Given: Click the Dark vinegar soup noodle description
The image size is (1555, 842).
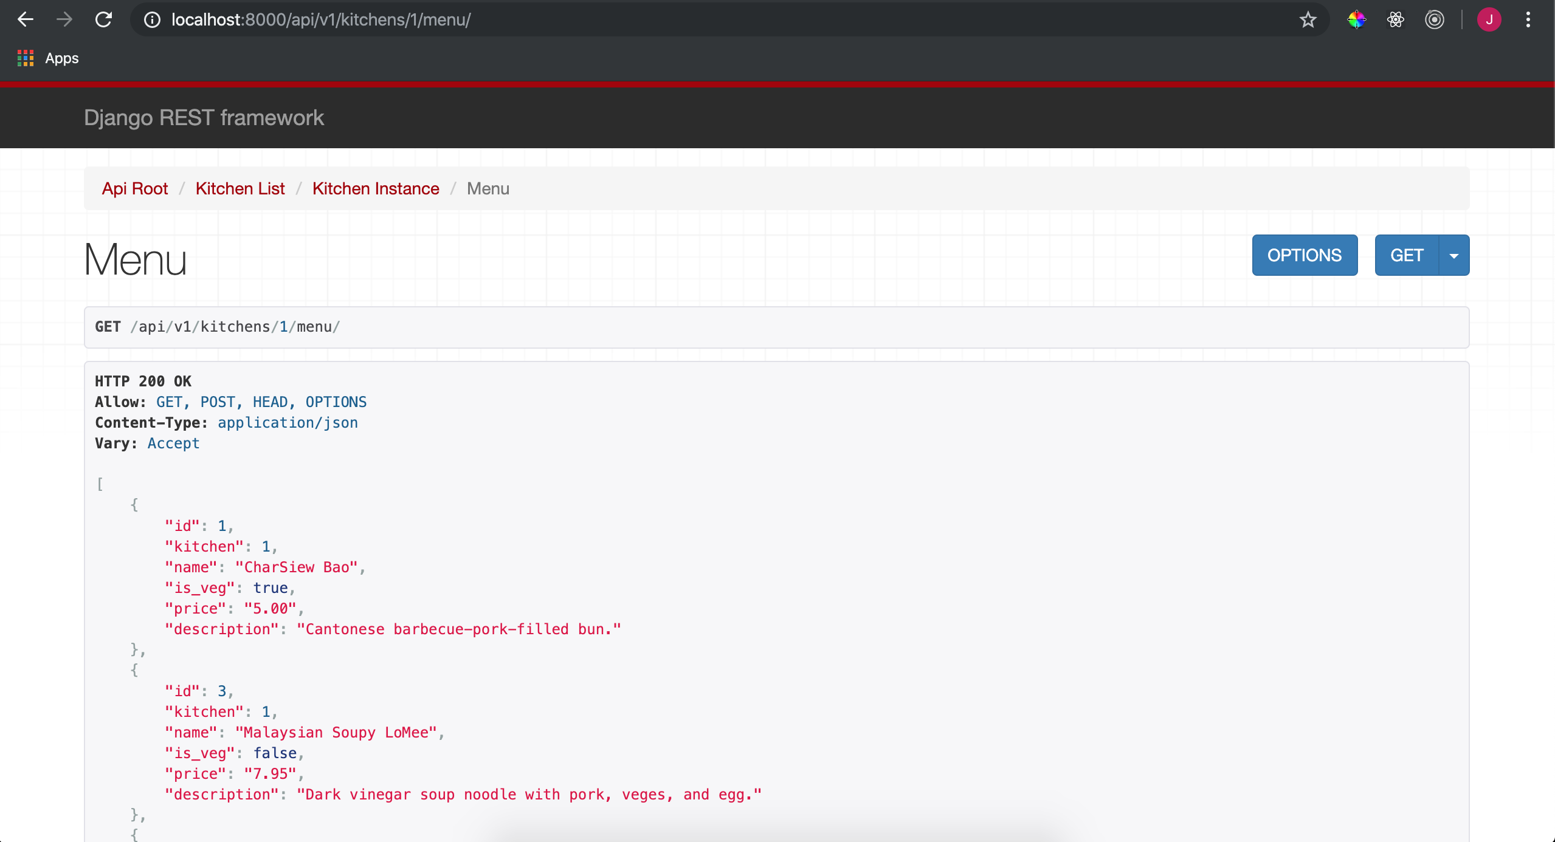Looking at the screenshot, I should (x=529, y=795).
